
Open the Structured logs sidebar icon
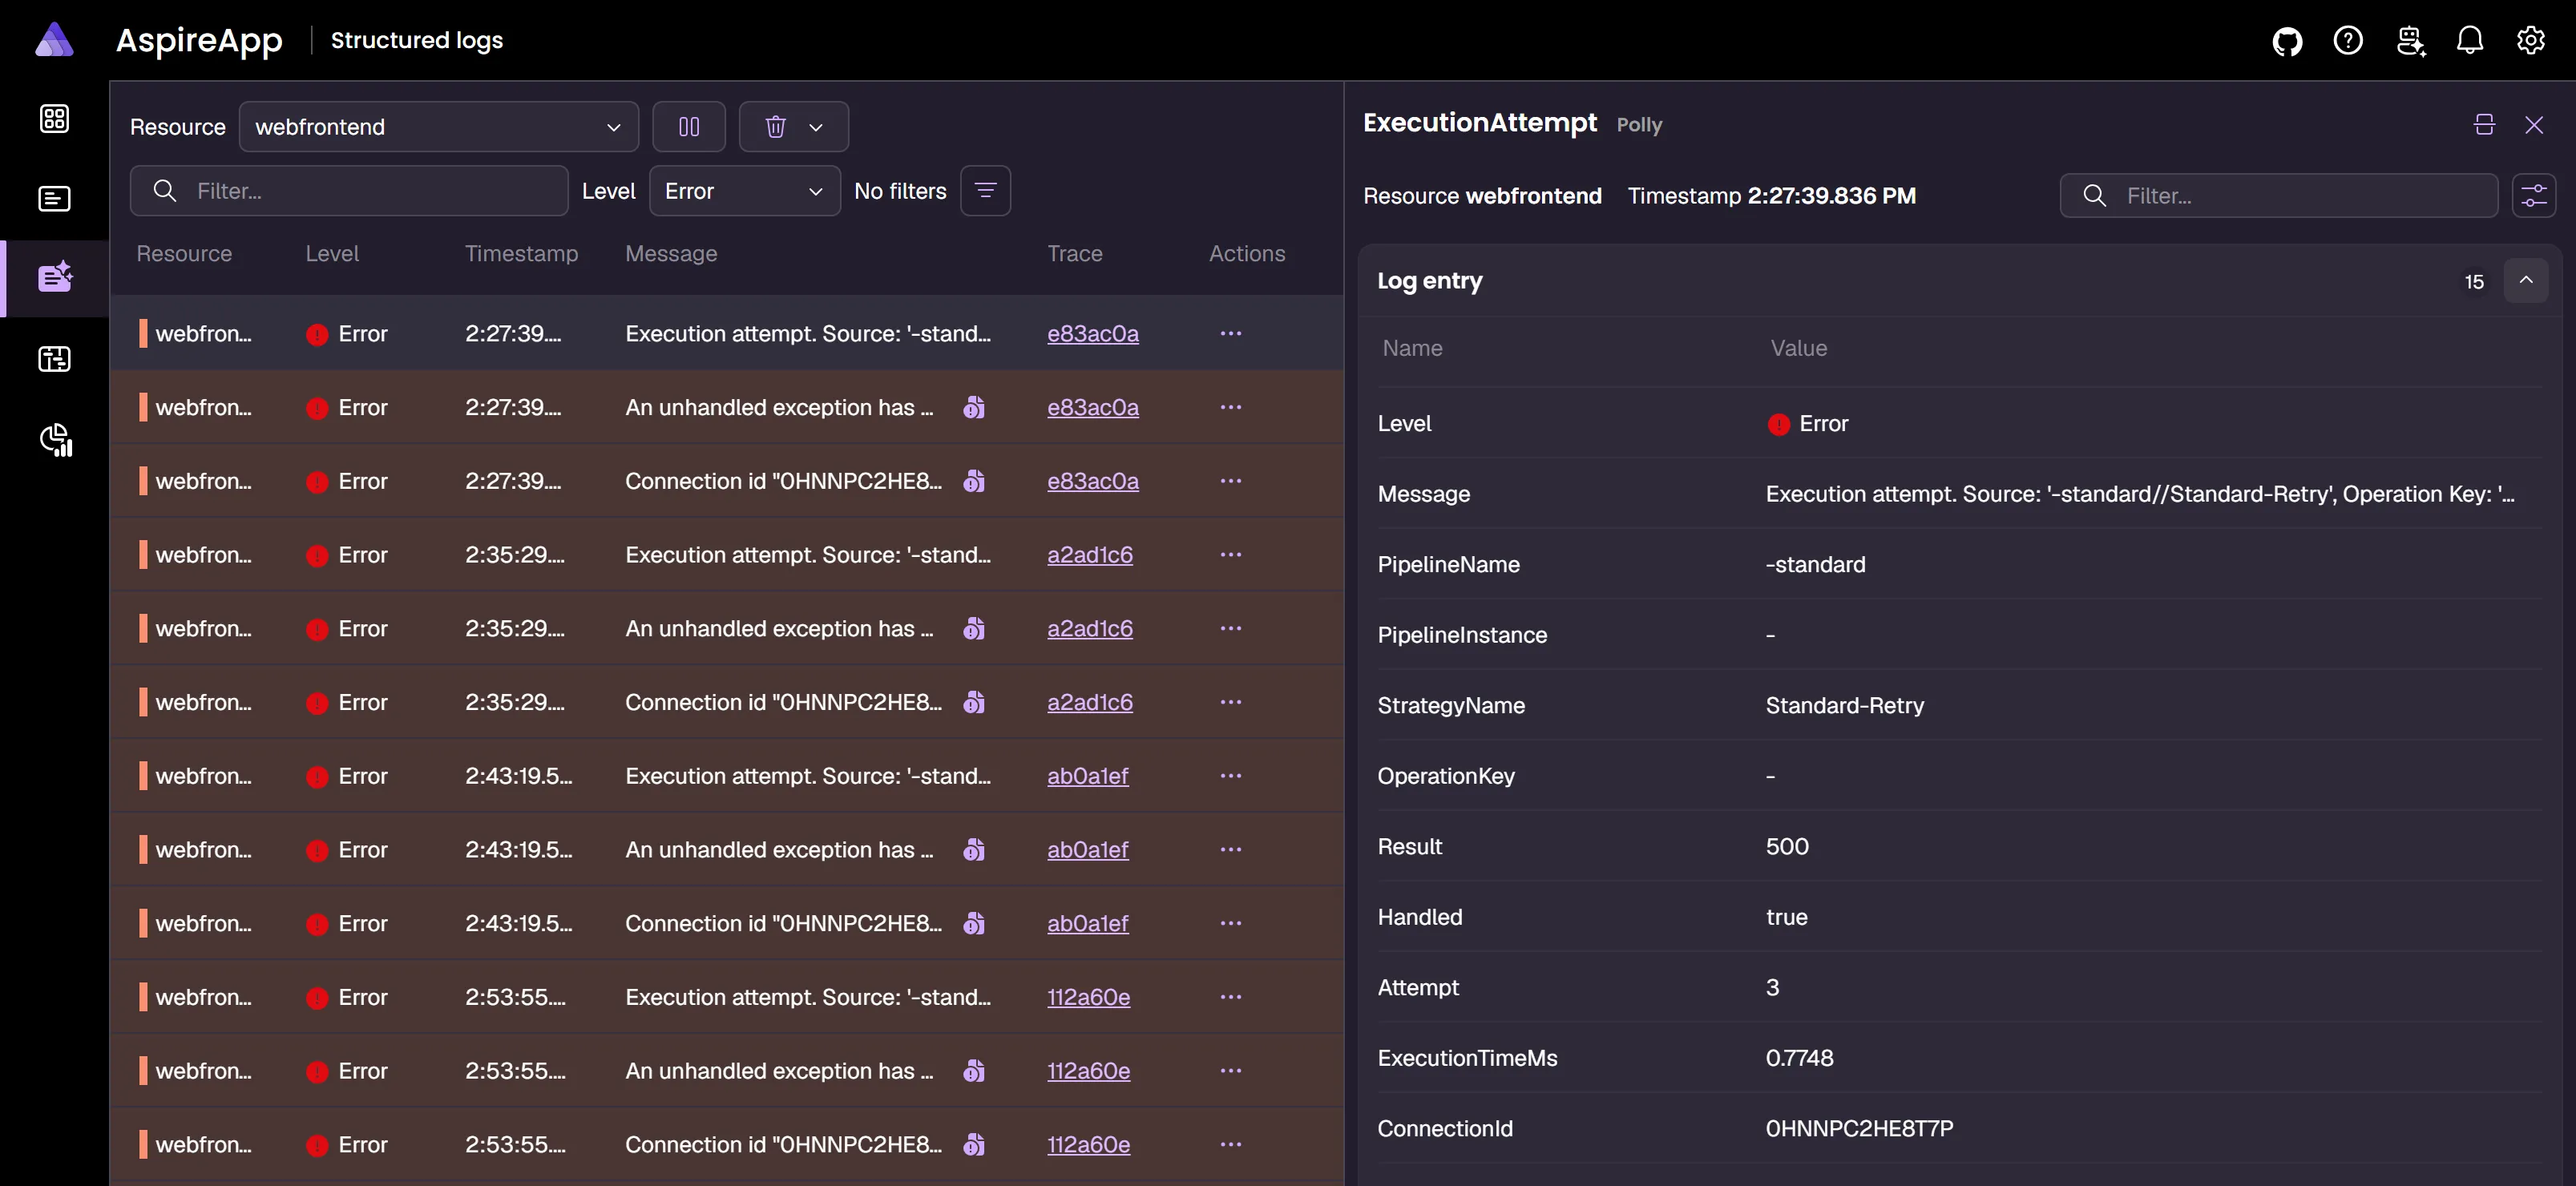54,277
